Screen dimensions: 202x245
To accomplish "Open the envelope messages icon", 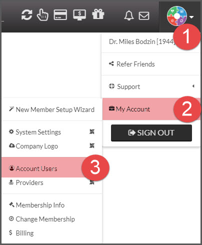I will point(144,16).
